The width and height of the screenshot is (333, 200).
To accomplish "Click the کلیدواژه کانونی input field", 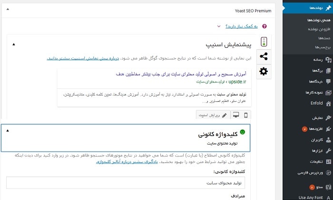I will [126, 183].
